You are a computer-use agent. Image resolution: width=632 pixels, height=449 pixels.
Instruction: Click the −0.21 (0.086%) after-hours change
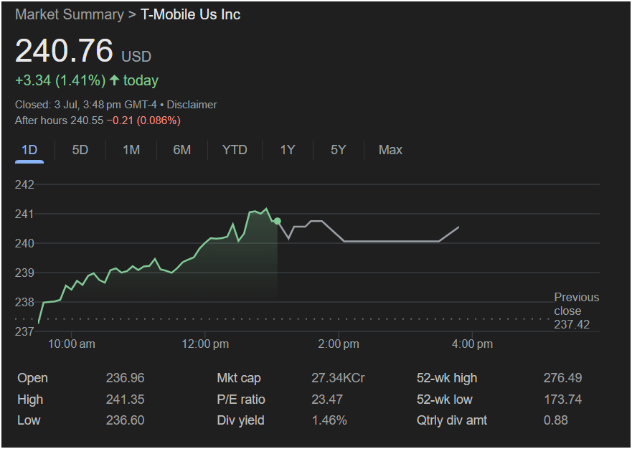pos(143,120)
